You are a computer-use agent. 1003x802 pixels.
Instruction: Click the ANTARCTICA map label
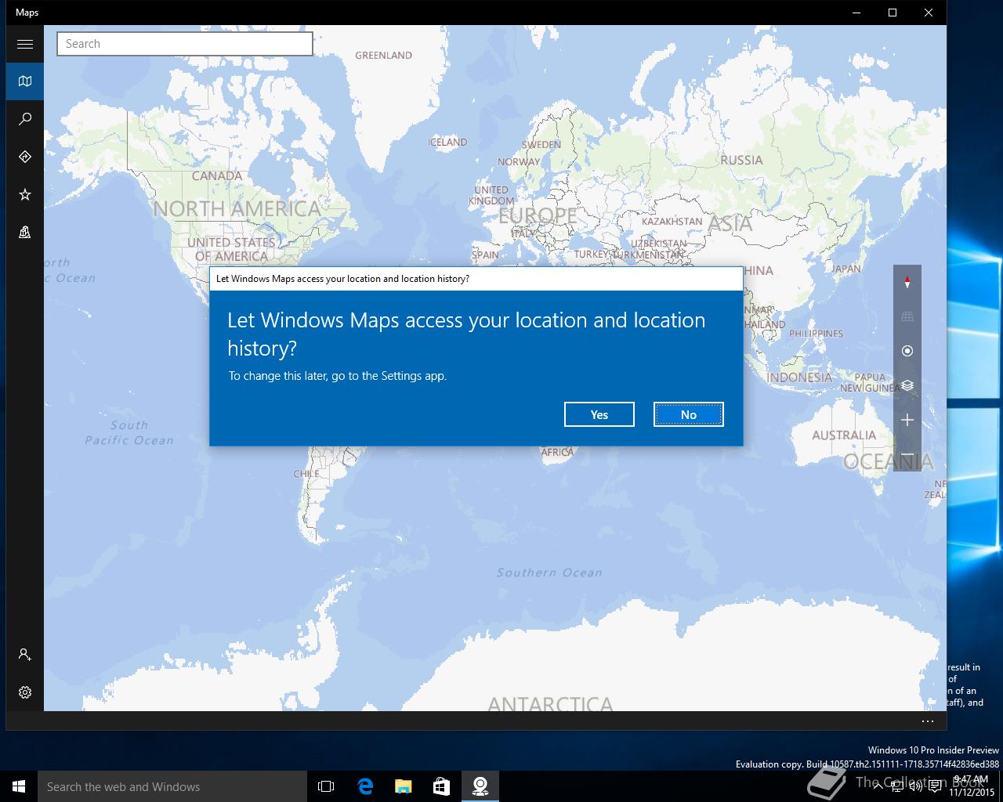[x=550, y=703]
